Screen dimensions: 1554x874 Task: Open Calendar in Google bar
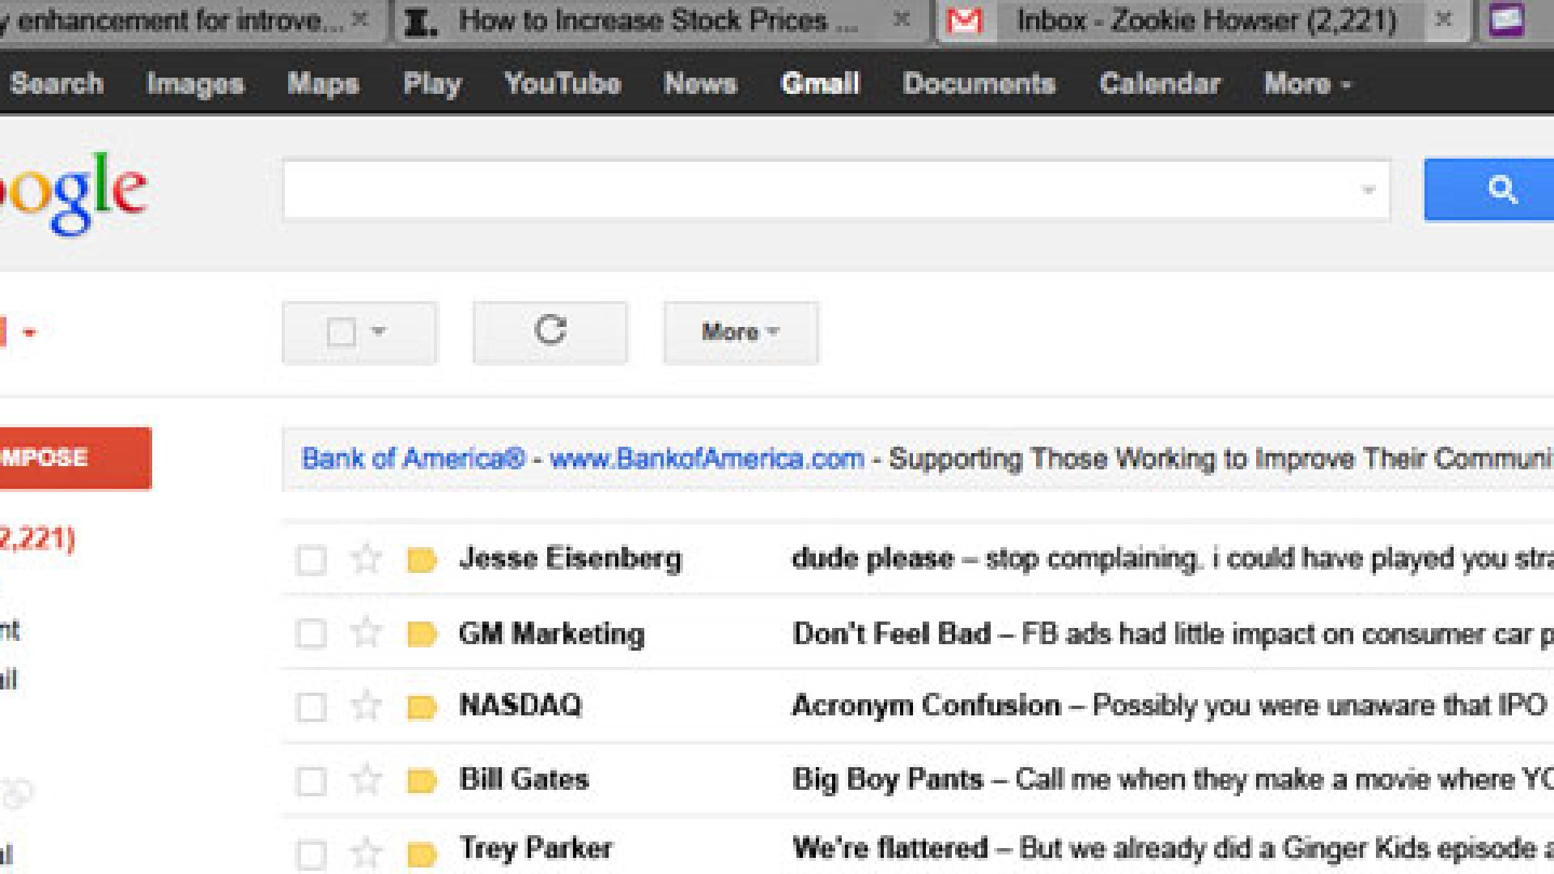[1160, 83]
